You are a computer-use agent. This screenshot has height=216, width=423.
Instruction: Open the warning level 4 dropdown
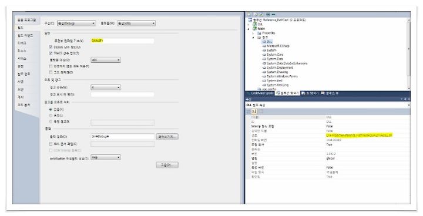pos(106,87)
